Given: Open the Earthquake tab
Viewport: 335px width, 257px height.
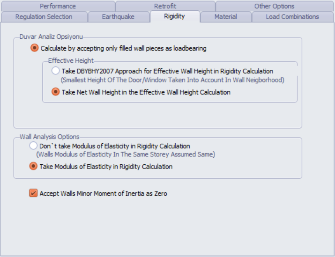Looking at the screenshot, I should click(x=118, y=17).
